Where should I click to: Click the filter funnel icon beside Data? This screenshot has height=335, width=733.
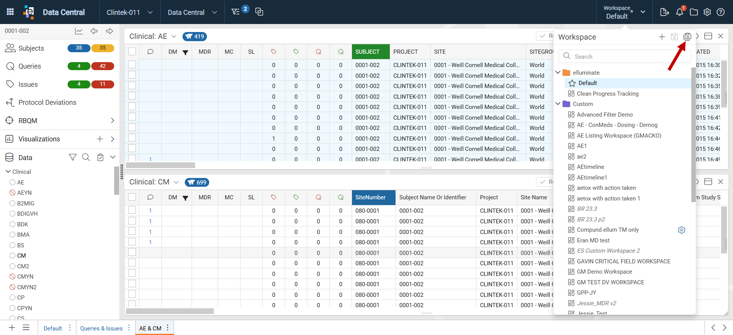73,157
